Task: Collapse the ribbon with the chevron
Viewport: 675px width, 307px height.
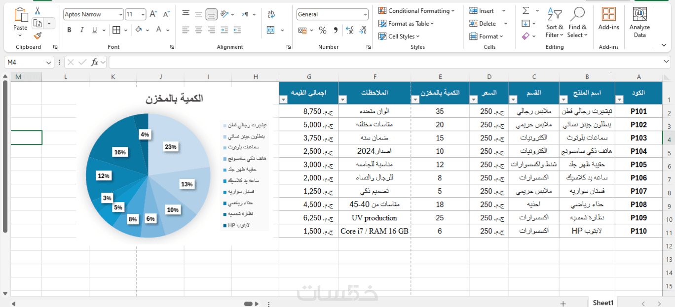Action: [664, 45]
